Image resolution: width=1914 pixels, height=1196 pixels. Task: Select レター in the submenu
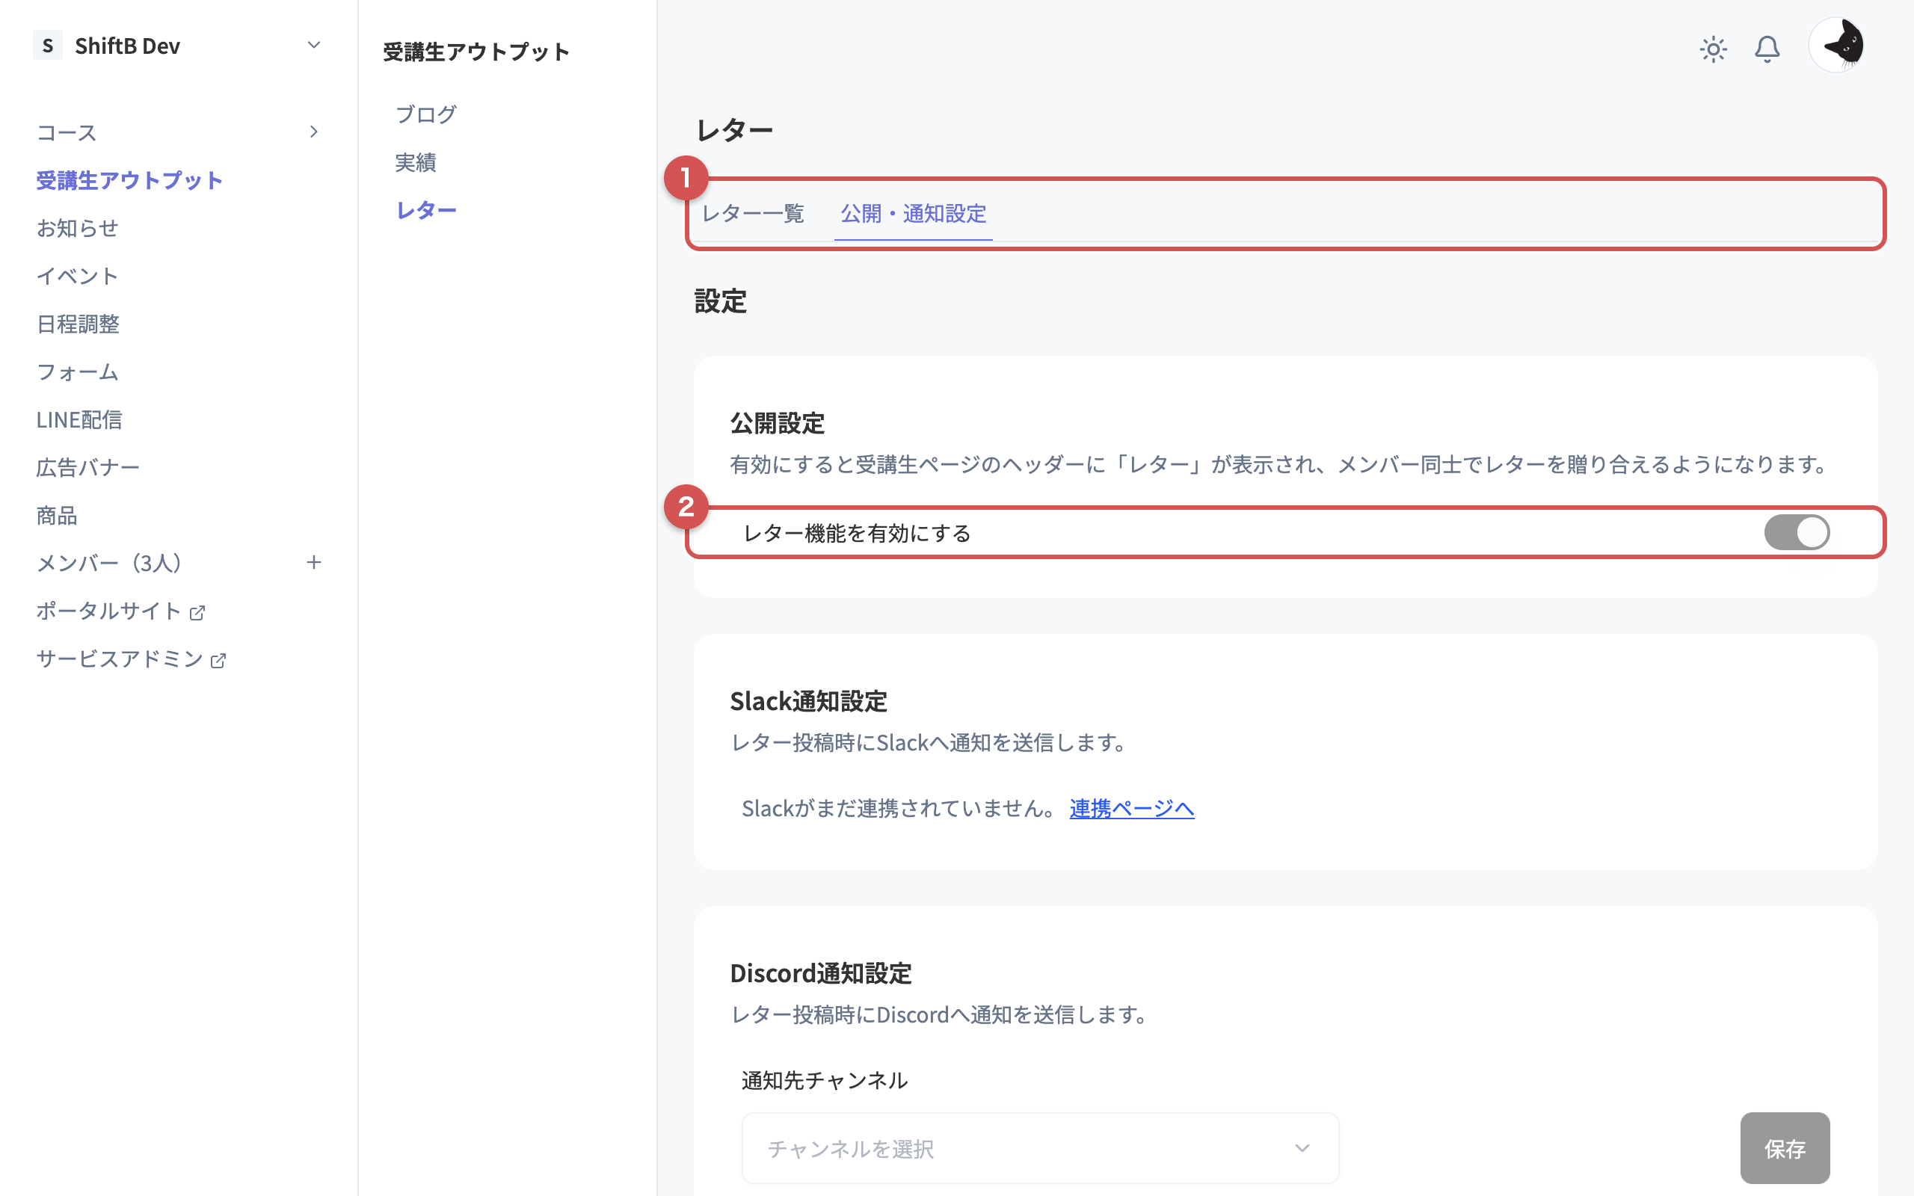[425, 210]
